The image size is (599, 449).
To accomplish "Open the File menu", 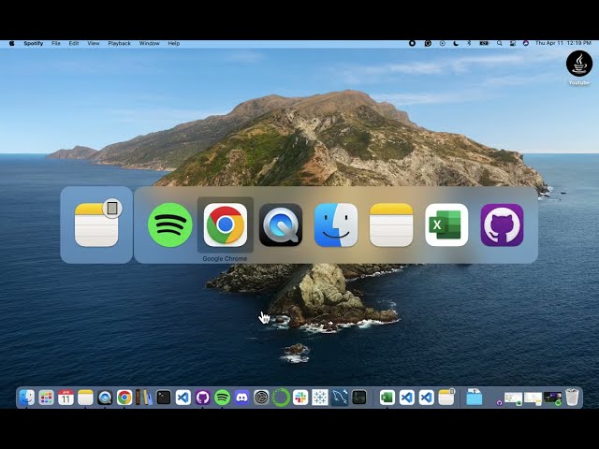I will (56, 44).
